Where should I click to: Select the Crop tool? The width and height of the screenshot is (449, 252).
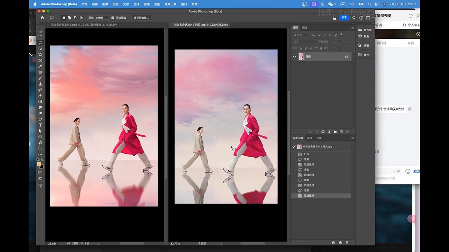[40, 55]
